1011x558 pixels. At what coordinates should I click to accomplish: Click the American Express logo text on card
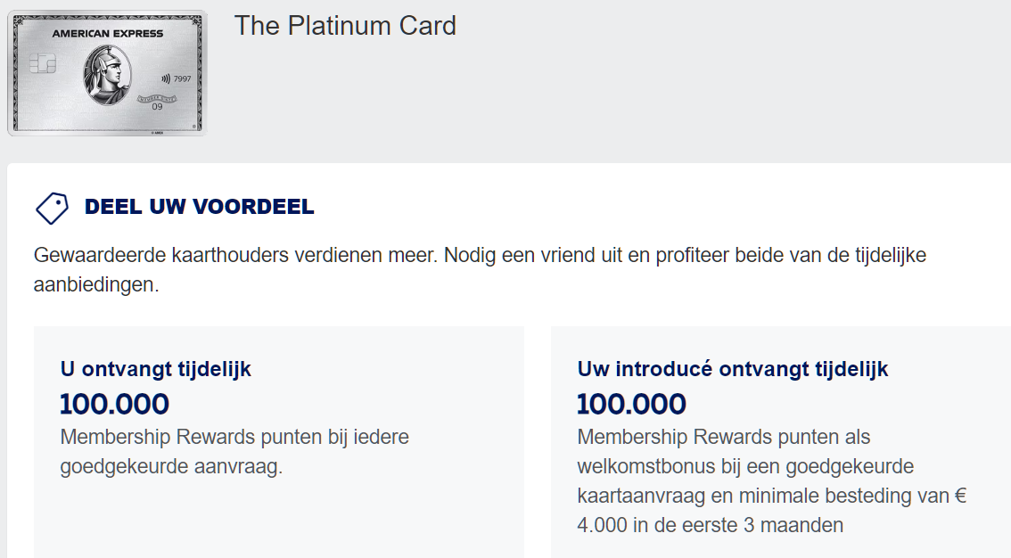(107, 34)
